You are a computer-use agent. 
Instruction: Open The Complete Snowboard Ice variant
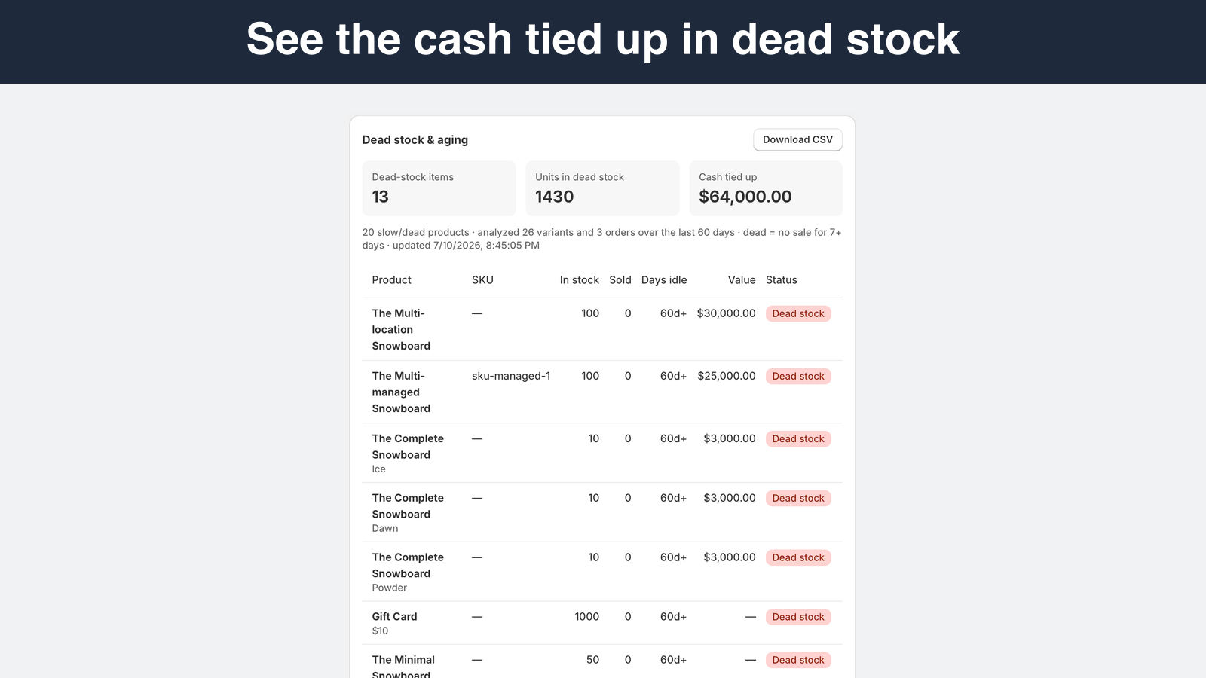[x=602, y=453]
